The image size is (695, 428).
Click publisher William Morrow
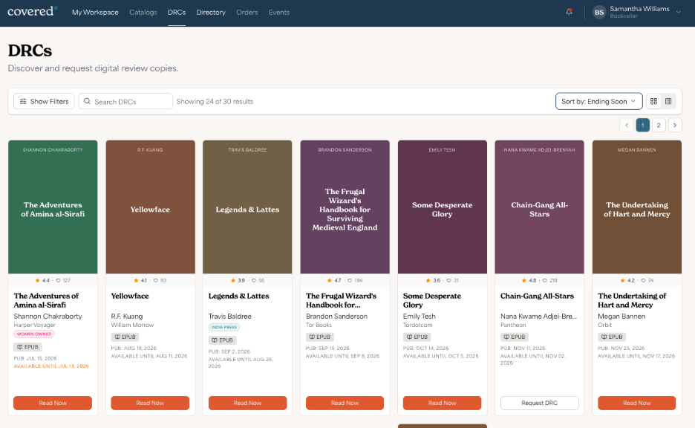pyautogui.click(x=132, y=325)
